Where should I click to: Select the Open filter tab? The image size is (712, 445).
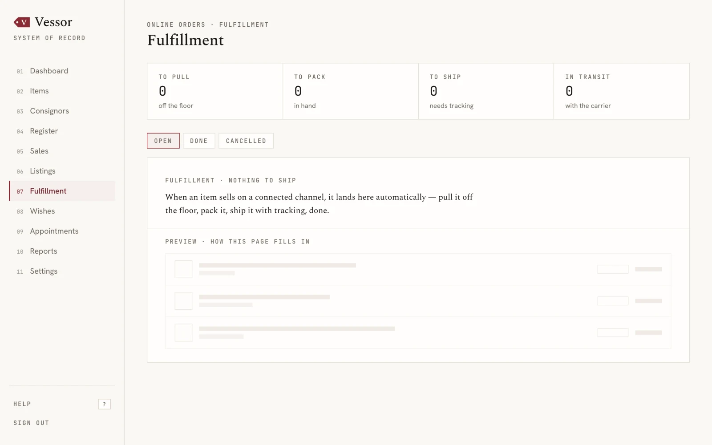point(163,141)
